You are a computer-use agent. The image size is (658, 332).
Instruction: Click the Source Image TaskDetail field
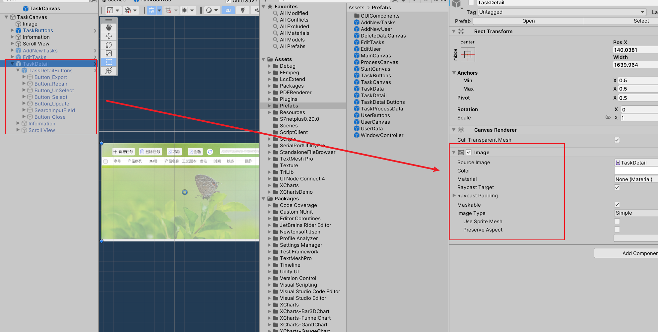[636, 163]
